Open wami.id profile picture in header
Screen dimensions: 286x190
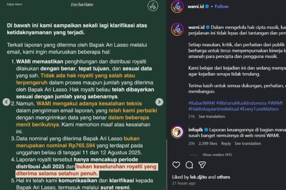[177, 7]
